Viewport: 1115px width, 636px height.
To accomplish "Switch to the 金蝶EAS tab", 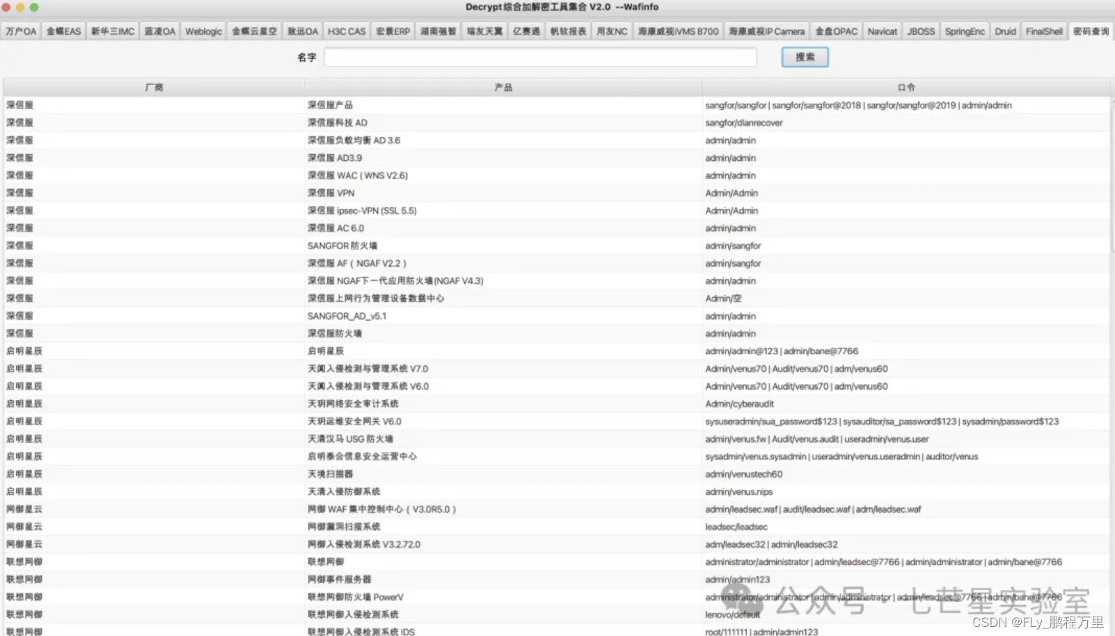I will coord(63,31).
